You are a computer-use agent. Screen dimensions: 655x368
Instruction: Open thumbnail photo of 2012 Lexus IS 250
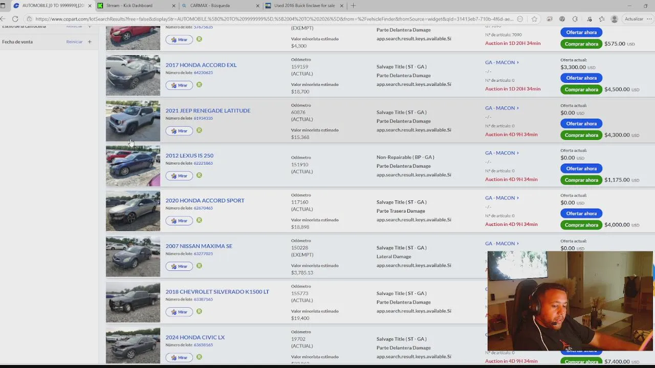pyautogui.click(x=133, y=166)
